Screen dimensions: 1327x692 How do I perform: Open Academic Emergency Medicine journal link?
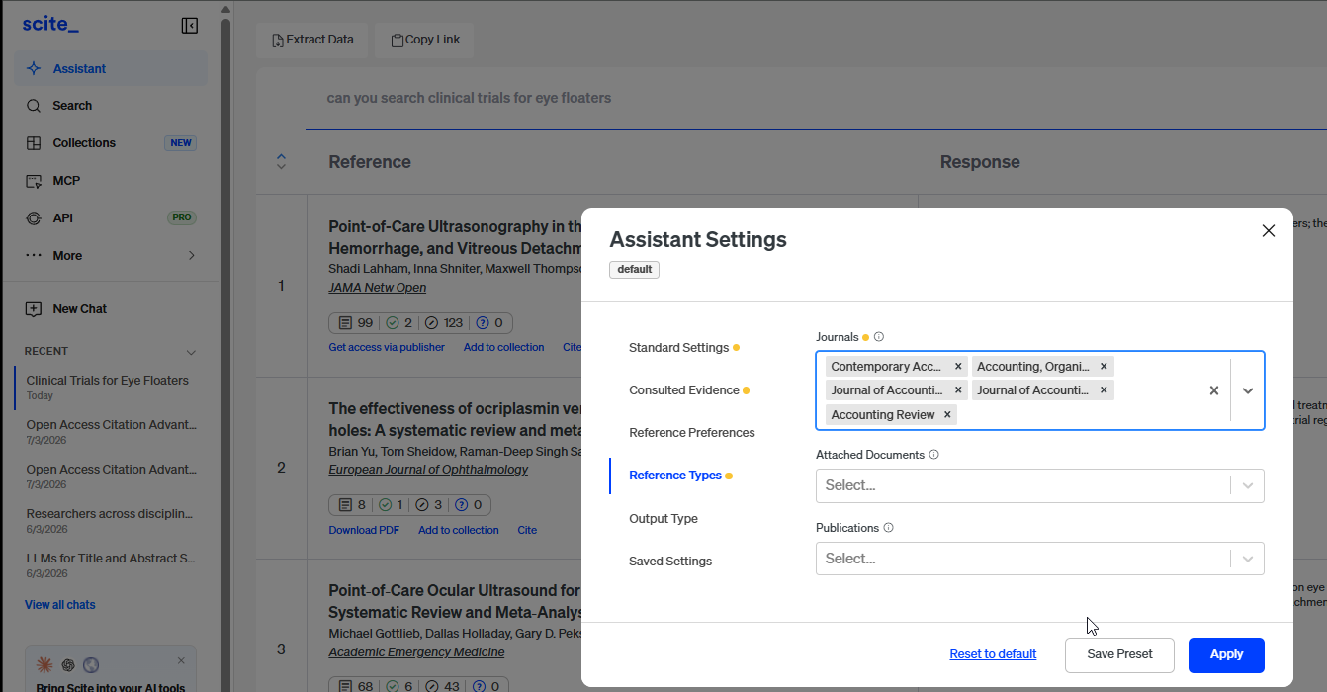416,652
